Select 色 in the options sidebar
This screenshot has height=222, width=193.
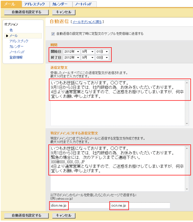tap(11, 30)
